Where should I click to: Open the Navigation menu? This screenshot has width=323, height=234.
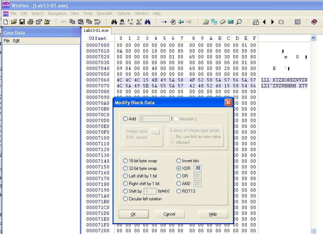[57, 13]
